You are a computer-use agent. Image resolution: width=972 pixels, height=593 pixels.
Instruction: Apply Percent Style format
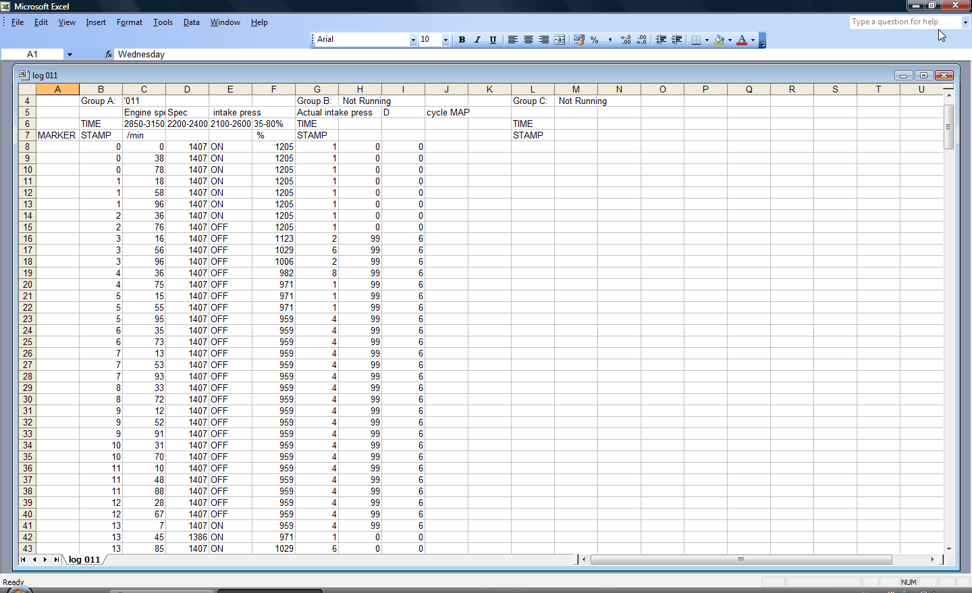coord(595,40)
